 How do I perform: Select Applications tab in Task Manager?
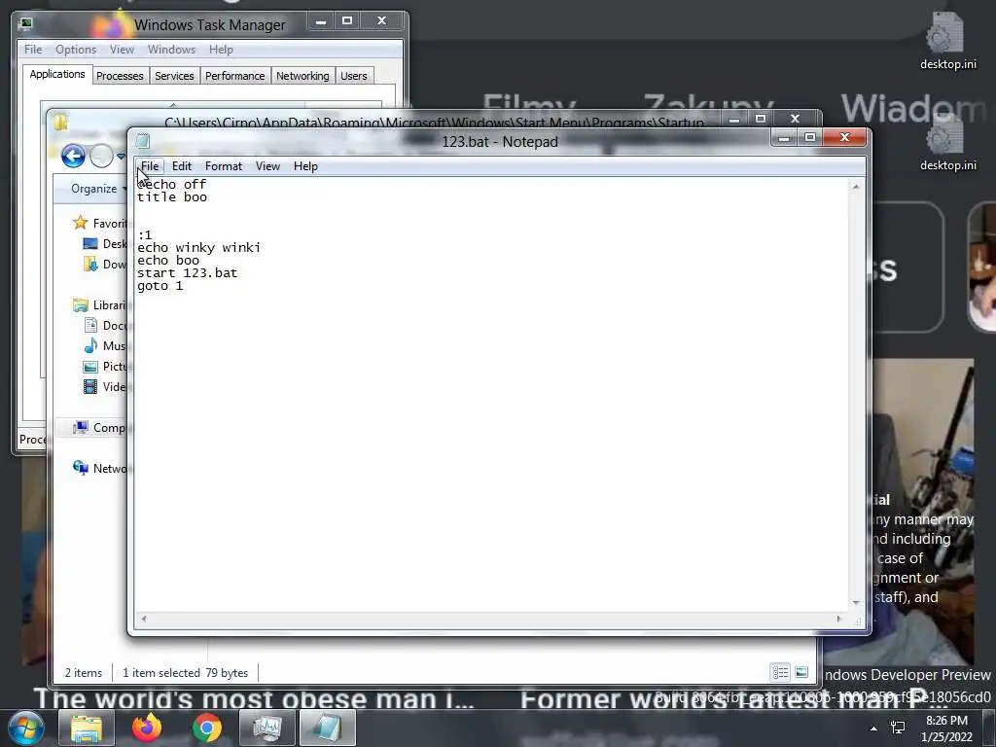click(x=57, y=74)
